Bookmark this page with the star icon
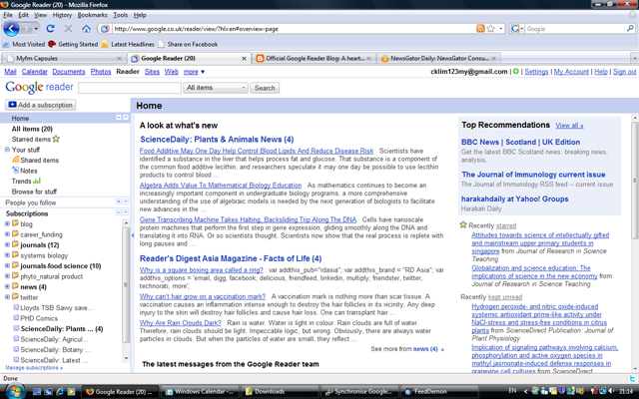Image resolution: width=639 pixels, height=399 pixels. click(490, 29)
